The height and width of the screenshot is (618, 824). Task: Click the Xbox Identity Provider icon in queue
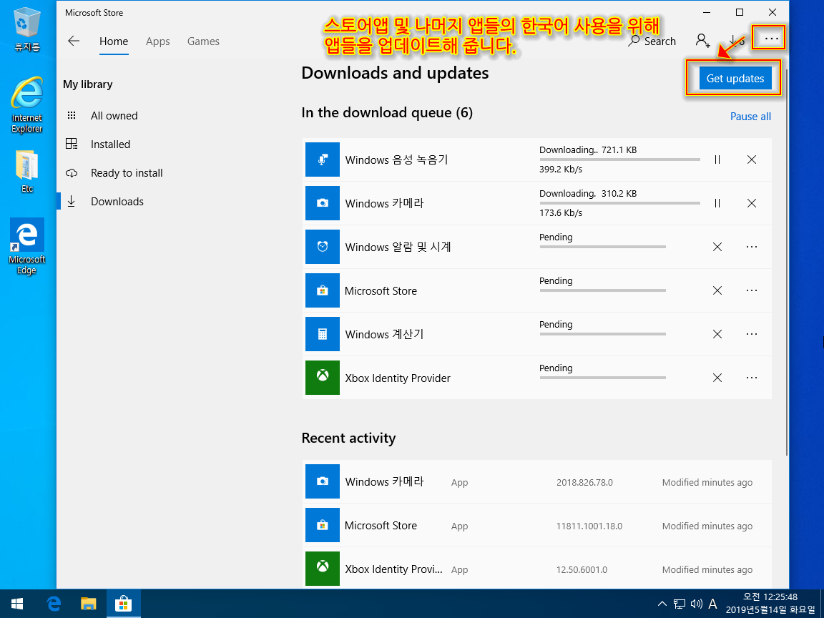323,378
